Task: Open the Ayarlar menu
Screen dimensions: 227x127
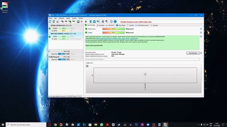Action: coord(74,18)
